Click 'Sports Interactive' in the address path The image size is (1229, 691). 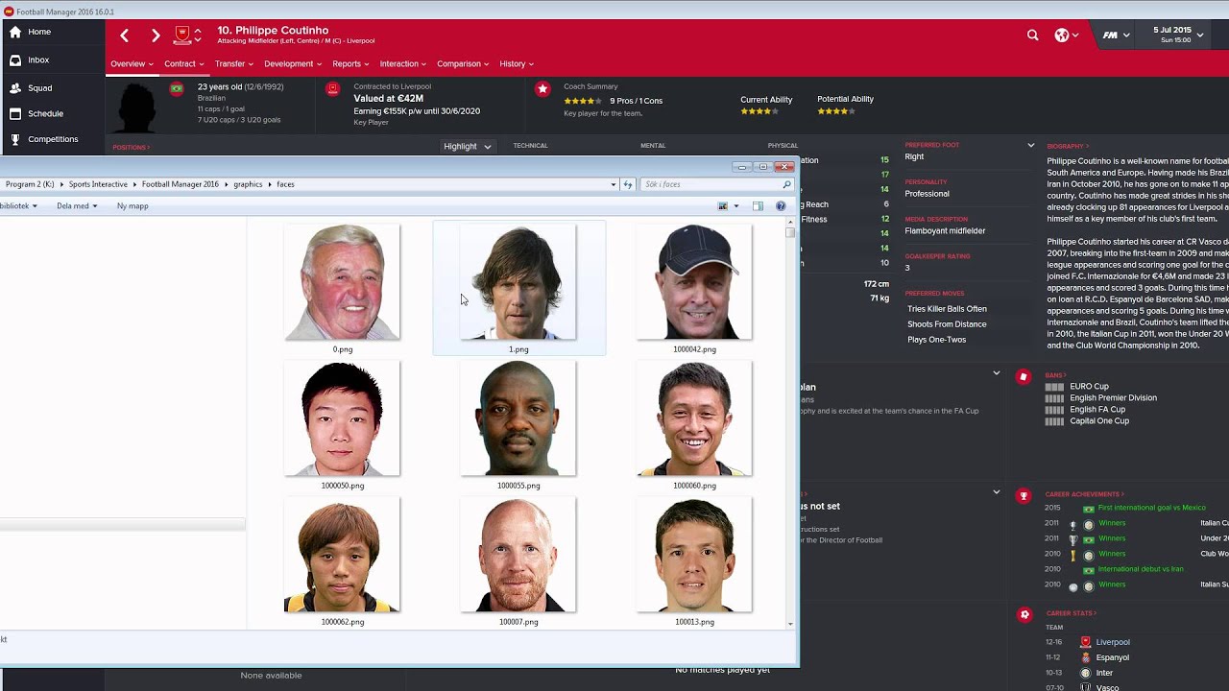pyautogui.click(x=97, y=184)
